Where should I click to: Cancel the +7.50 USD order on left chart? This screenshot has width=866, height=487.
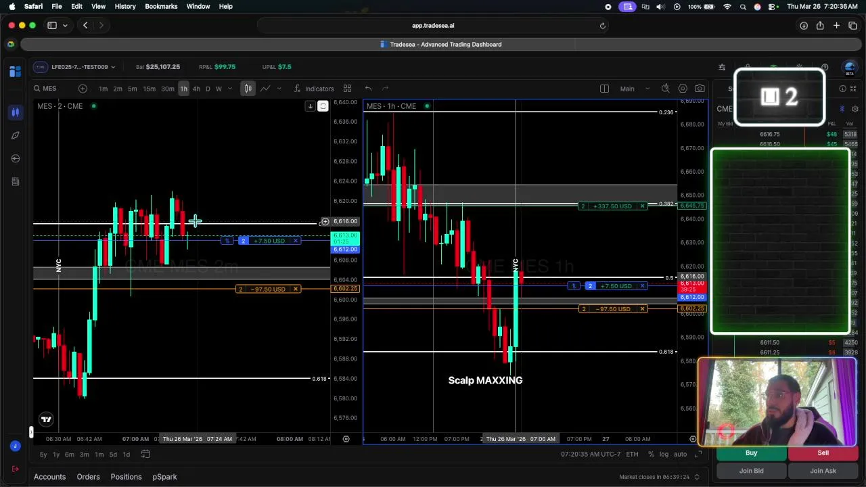(x=296, y=241)
